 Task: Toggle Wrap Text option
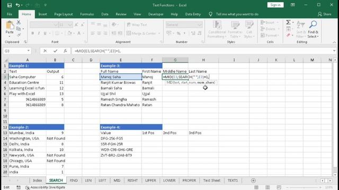[x=137, y=25]
